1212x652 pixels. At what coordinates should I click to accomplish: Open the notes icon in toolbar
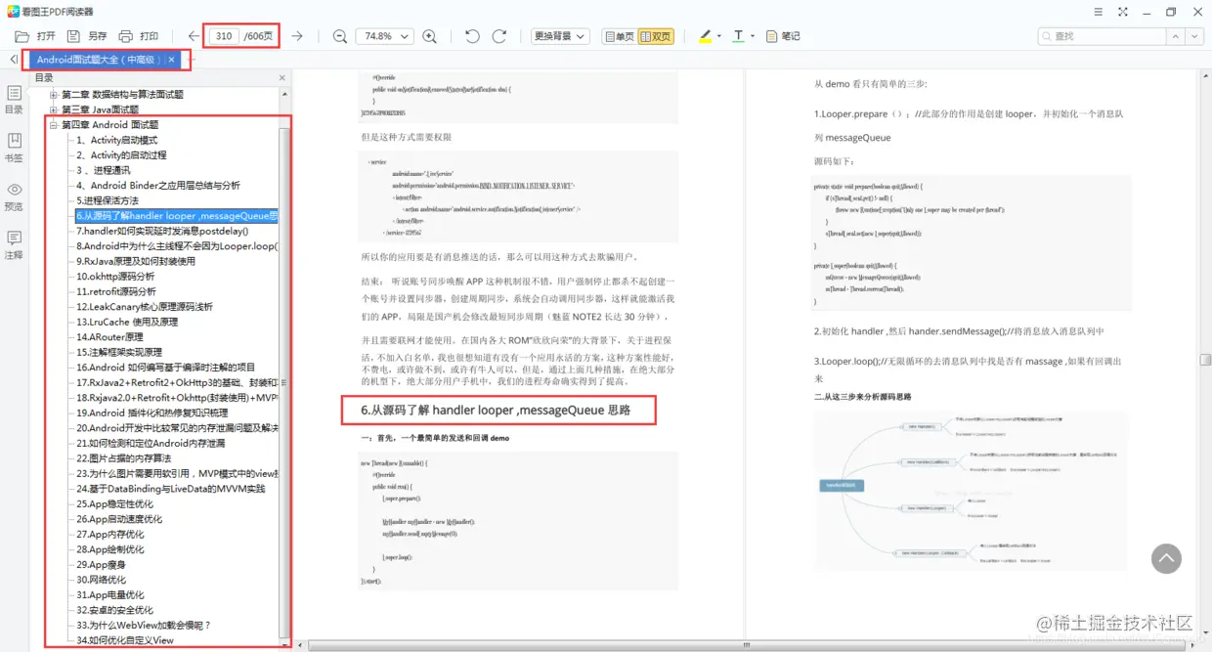782,36
